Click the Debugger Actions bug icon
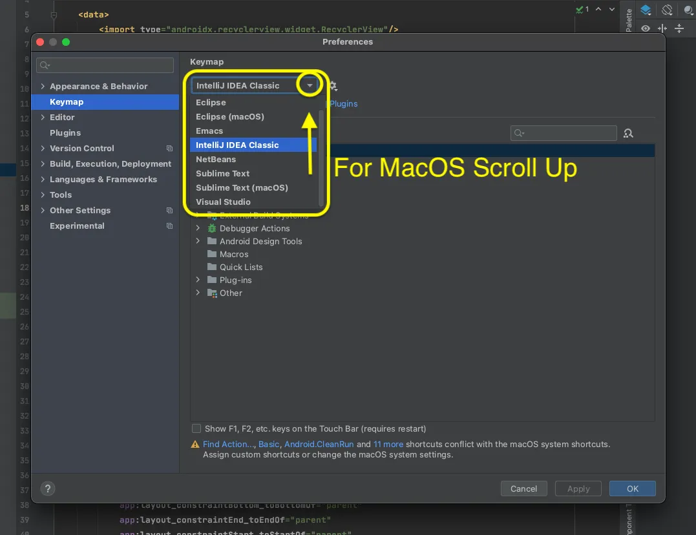Screen dimensions: 696x535 coord(212,228)
